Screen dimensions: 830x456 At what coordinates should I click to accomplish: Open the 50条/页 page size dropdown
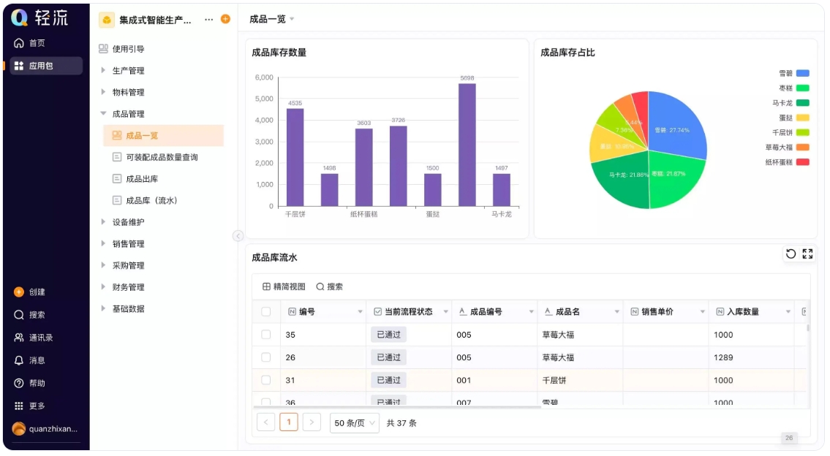pos(352,422)
